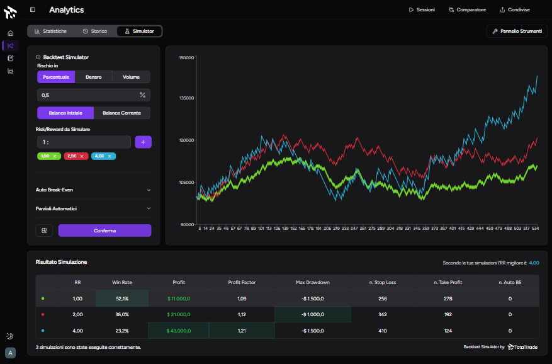The image size is (552, 364).
Task: Click the red 2,00 tag label
Action: click(x=72, y=156)
